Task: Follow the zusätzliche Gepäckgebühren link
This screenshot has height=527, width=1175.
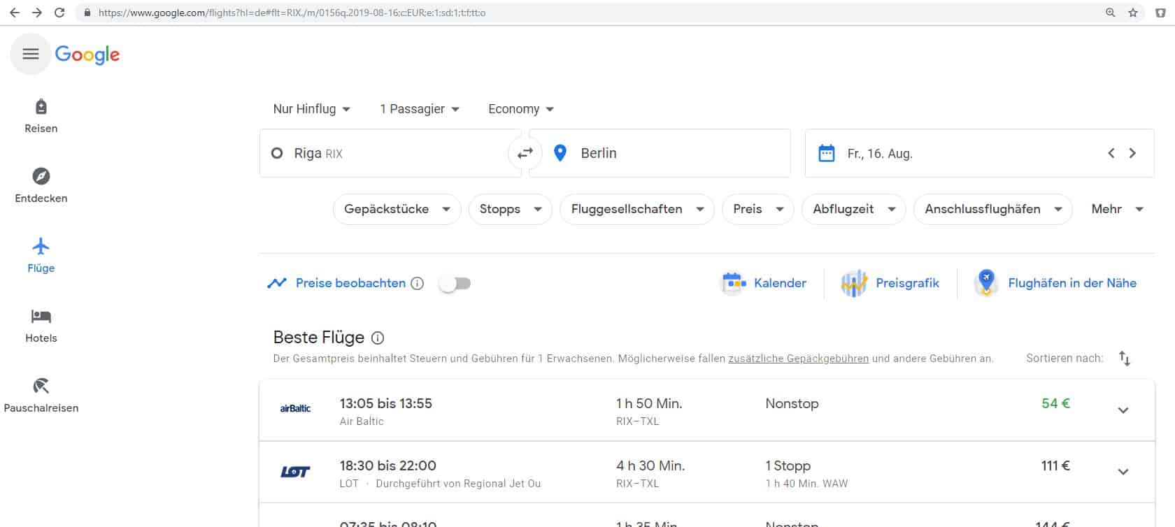Action: coord(798,359)
